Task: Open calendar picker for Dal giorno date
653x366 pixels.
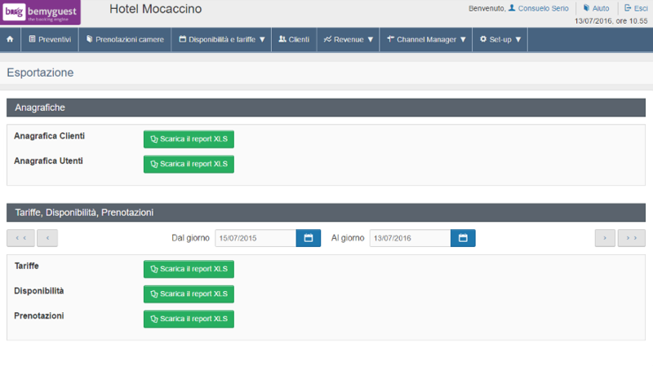Action: 309,238
